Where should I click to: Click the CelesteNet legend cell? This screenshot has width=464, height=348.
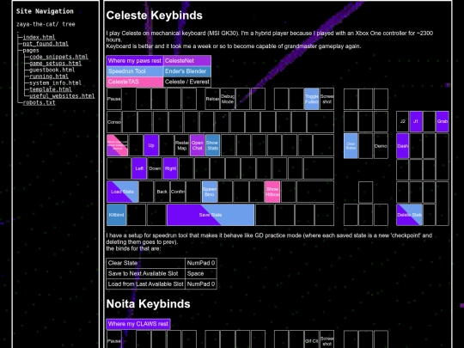[x=187, y=61]
